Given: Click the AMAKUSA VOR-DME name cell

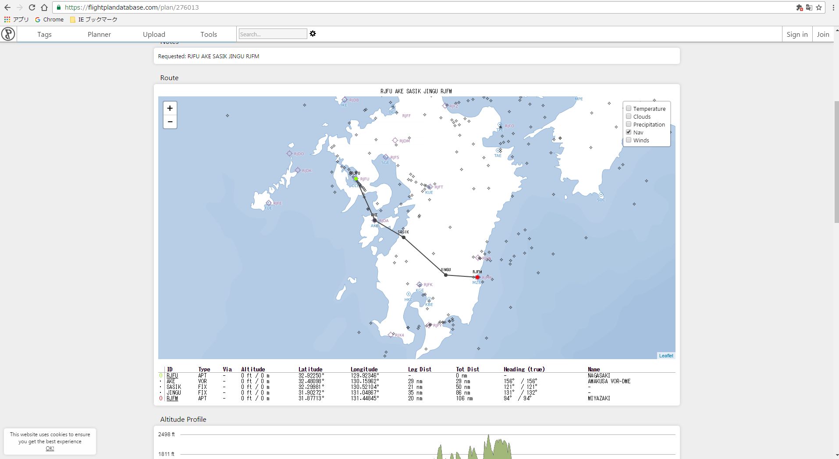Looking at the screenshot, I should click(609, 381).
